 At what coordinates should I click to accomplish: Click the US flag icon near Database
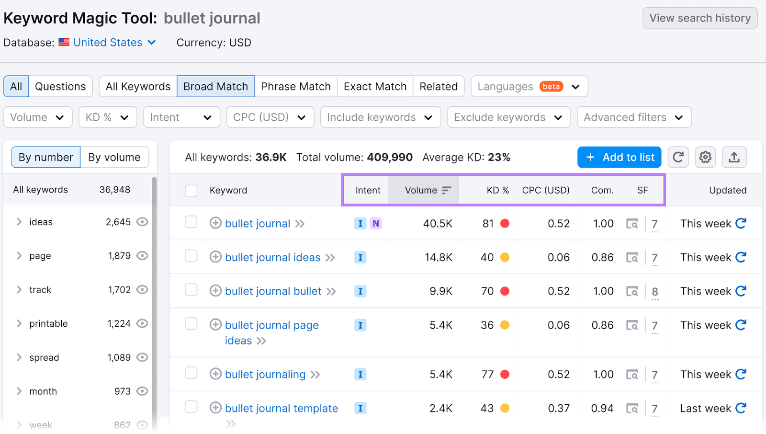click(x=64, y=42)
